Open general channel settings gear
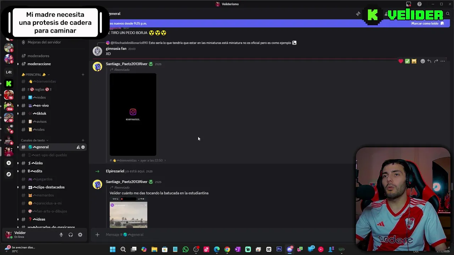 tap(83, 147)
